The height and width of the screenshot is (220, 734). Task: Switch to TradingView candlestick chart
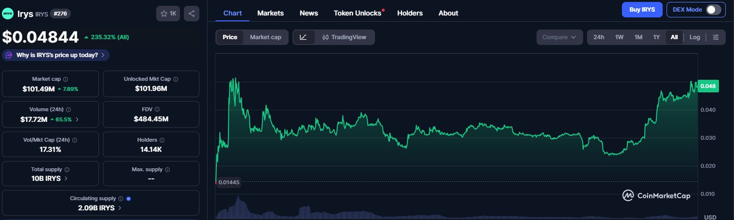[x=344, y=37]
